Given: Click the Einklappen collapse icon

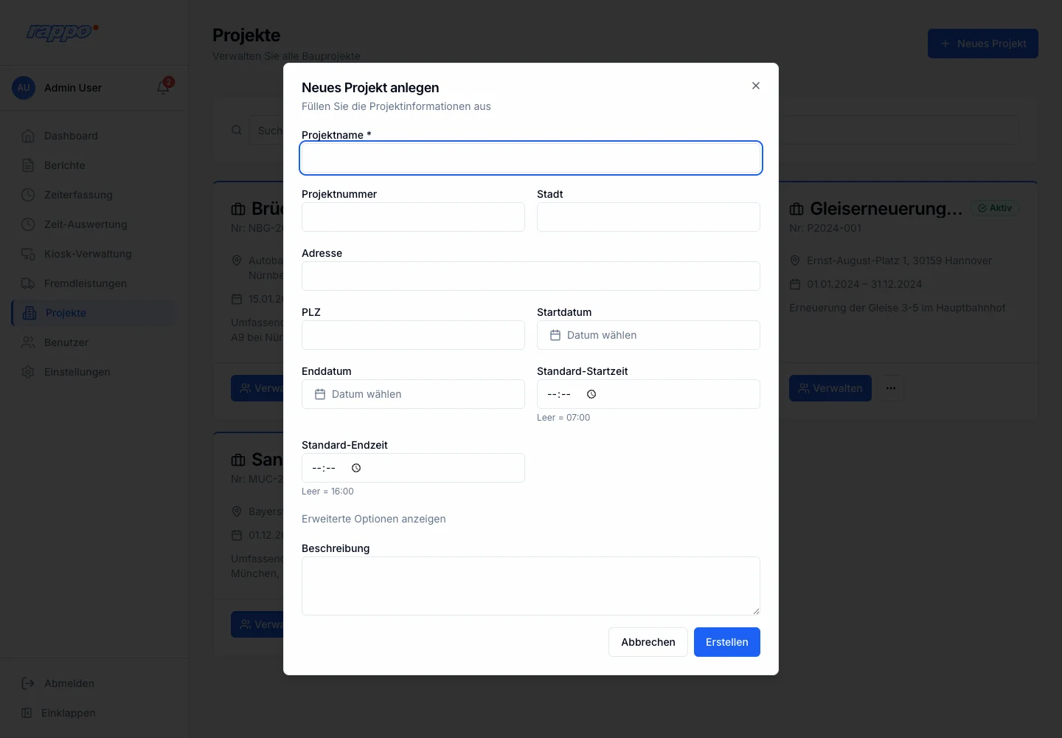Looking at the screenshot, I should [27, 713].
